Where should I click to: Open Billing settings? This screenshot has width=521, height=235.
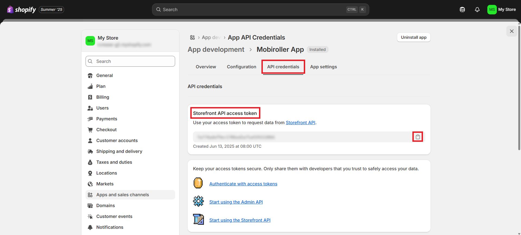130,97
